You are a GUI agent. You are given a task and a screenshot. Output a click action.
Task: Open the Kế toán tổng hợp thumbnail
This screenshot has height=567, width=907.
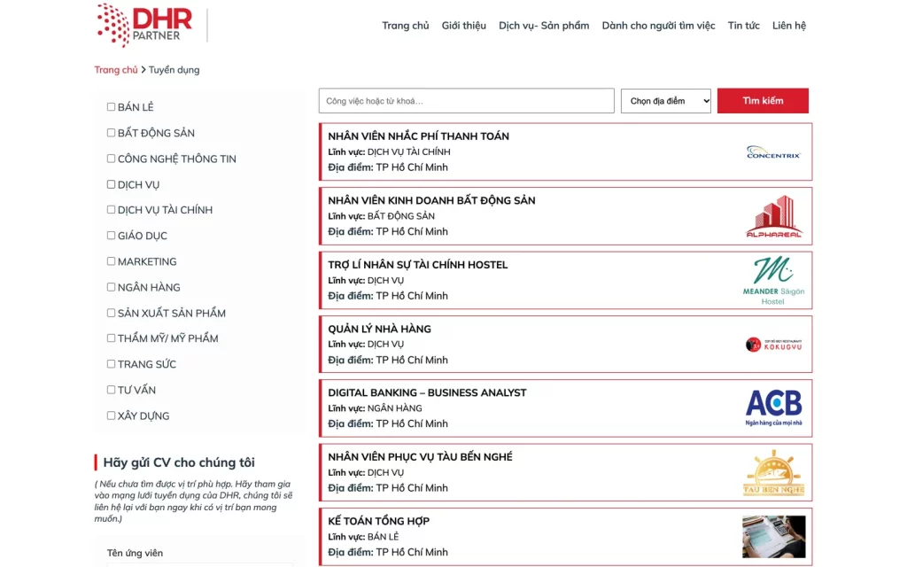pyautogui.click(x=773, y=536)
